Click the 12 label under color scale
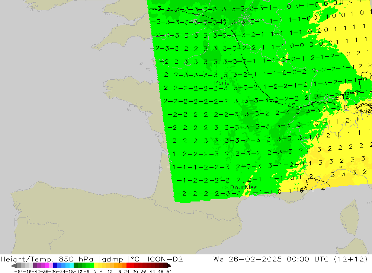Viewport: 372px width, 273px height. 110,272
